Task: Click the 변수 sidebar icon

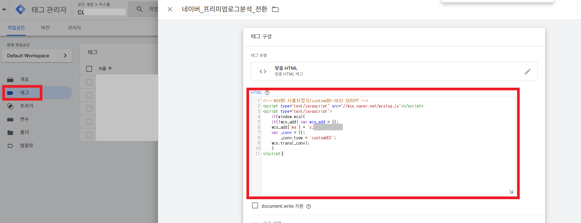Action: pos(10,119)
